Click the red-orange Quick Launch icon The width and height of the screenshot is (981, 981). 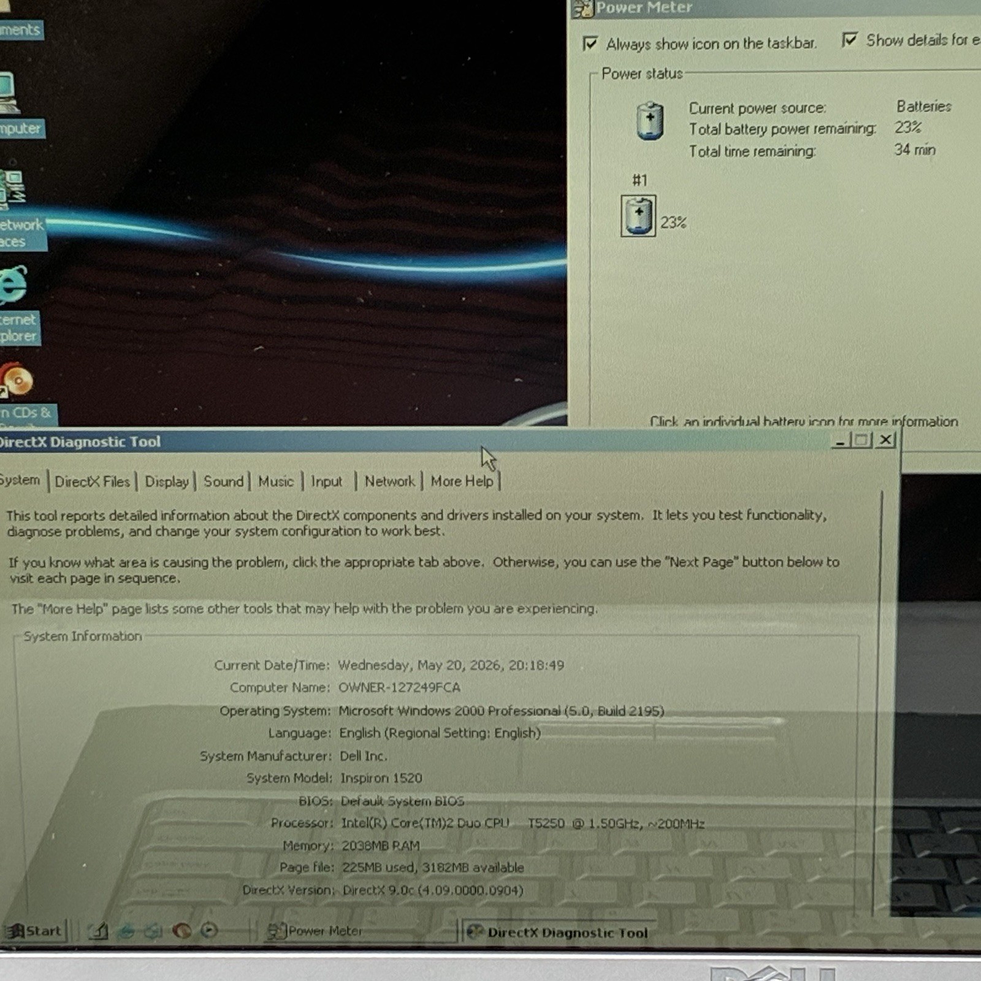181,931
